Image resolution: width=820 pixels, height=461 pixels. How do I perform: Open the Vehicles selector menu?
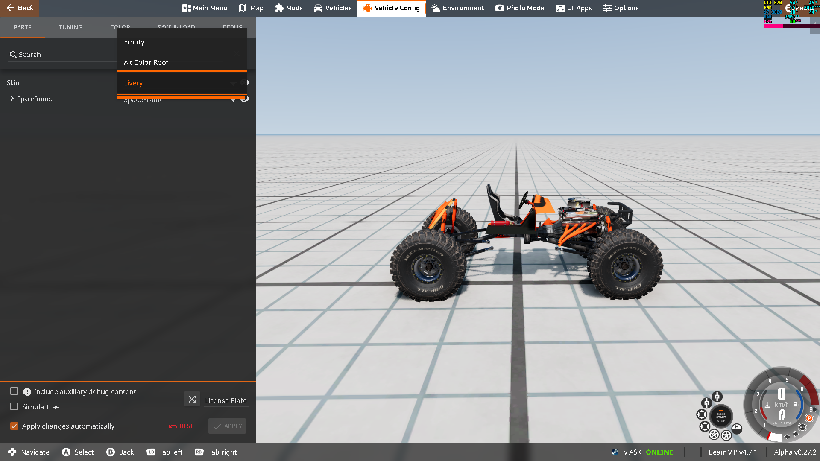(x=333, y=8)
